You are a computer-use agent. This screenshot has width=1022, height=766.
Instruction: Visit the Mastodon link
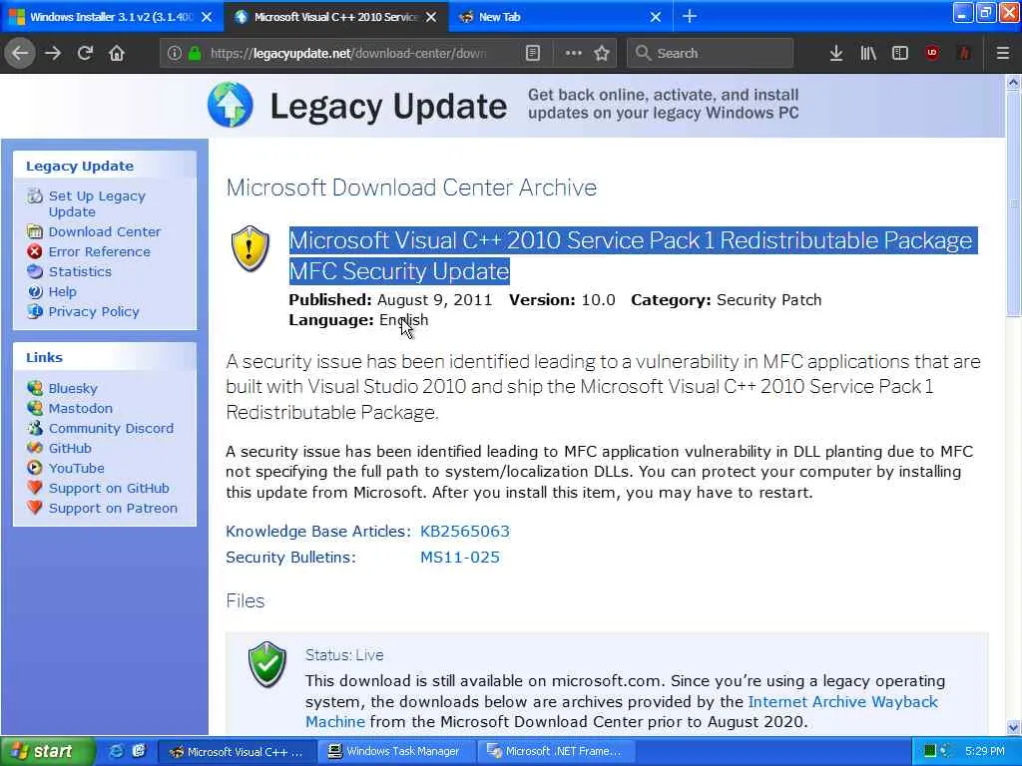tap(80, 408)
